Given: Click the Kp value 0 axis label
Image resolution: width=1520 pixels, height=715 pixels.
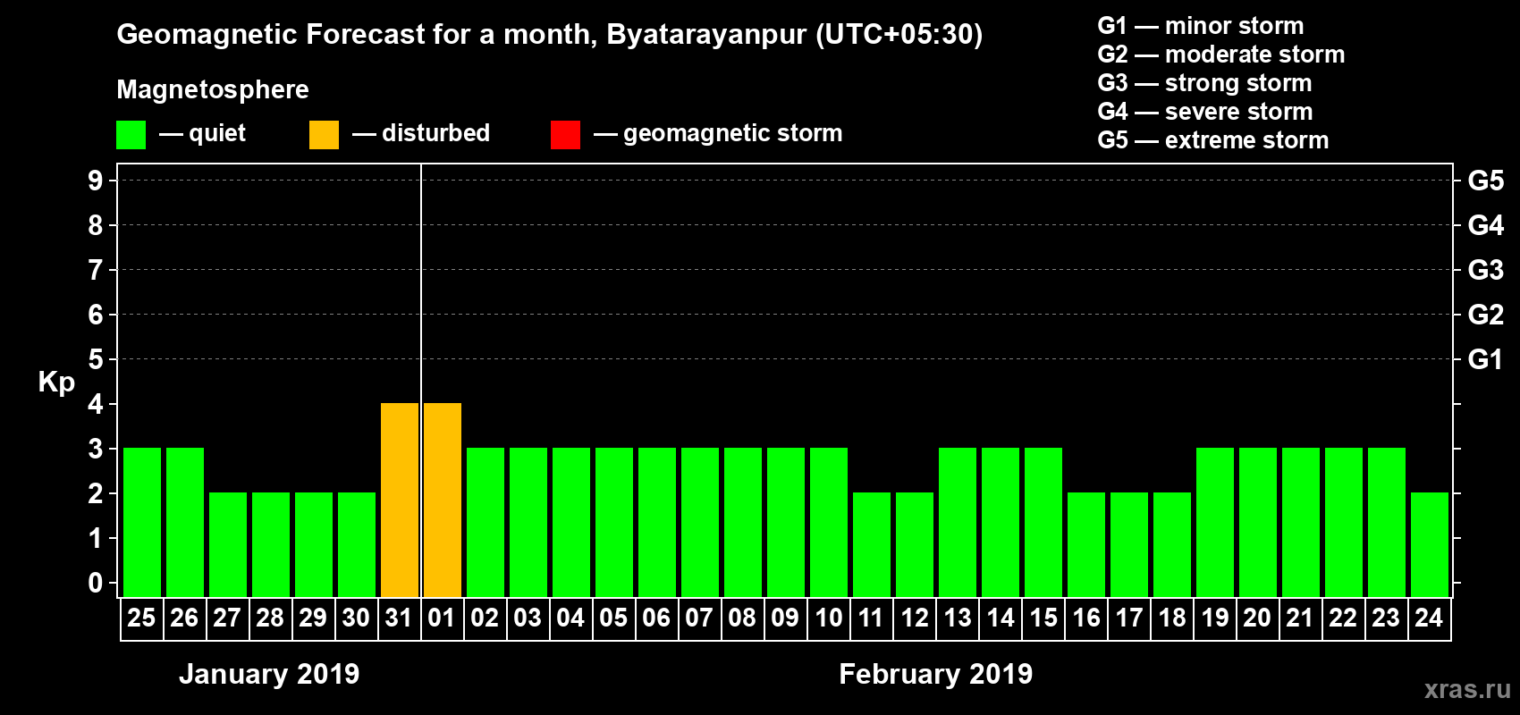Looking at the screenshot, I should coord(96,583).
